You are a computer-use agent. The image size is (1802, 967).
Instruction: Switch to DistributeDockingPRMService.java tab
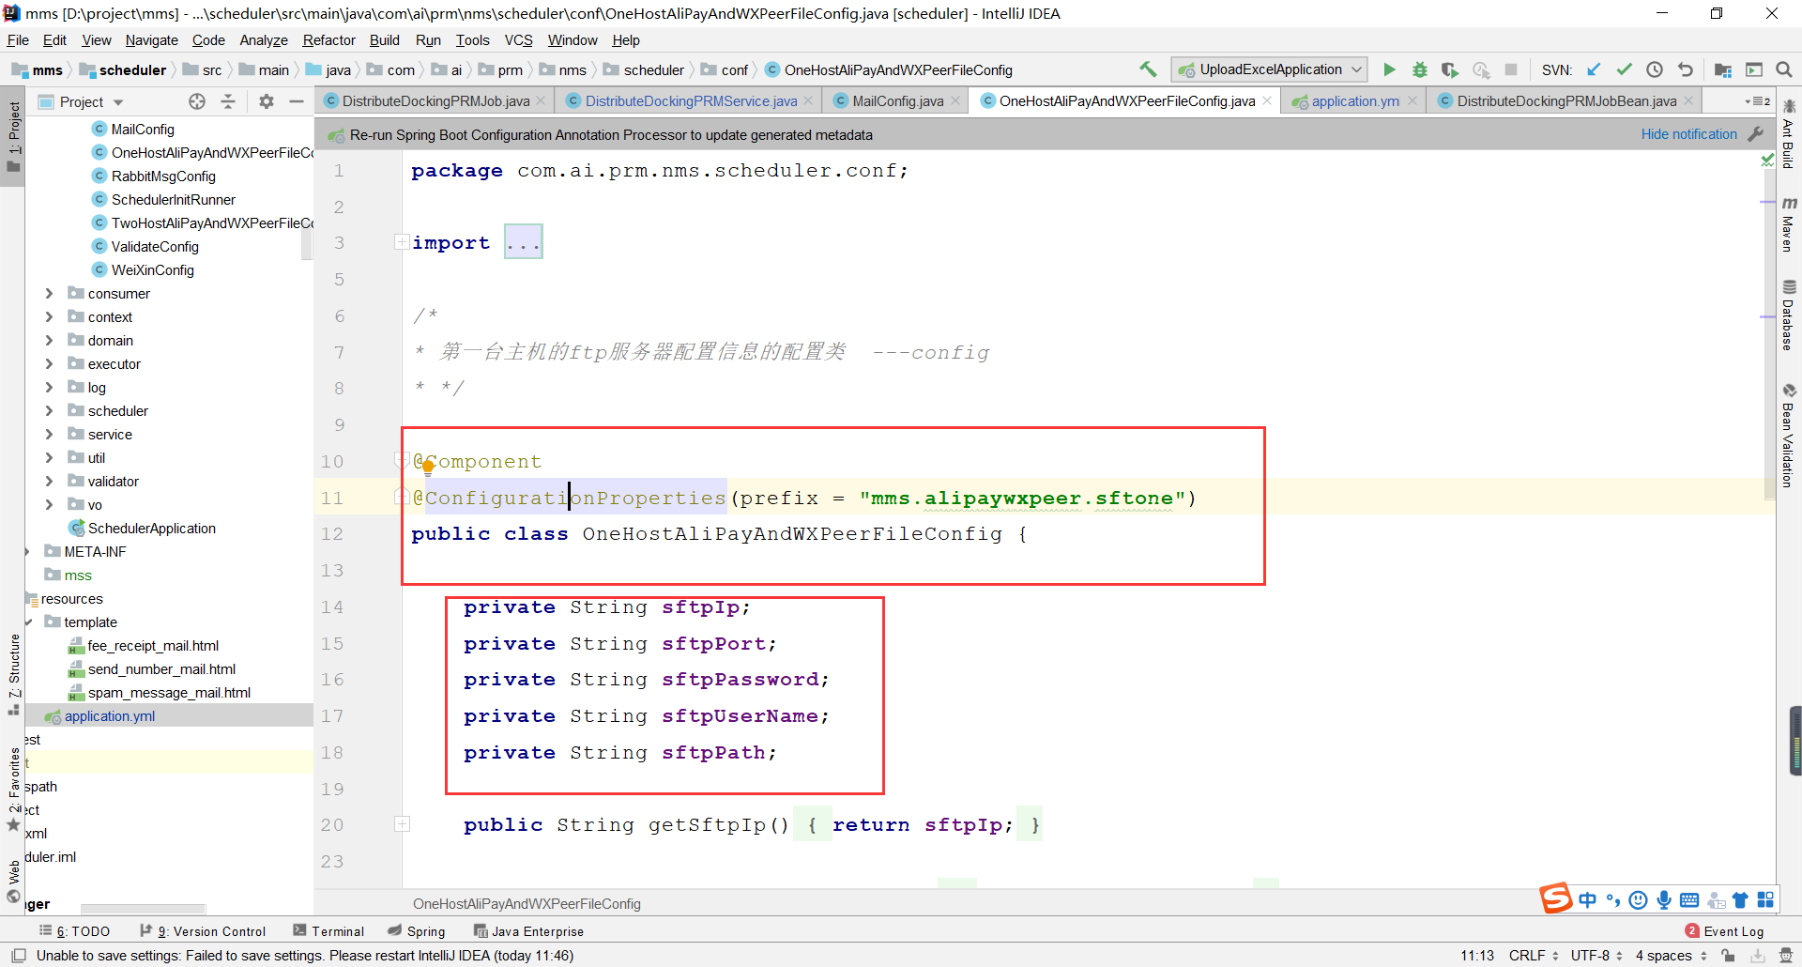click(x=690, y=101)
